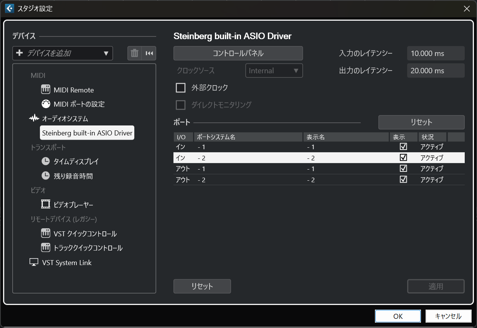The width and height of the screenshot is (477, 328).
Task: Select トラッククイックコントロール in device tree
Action: coord(88,248)
